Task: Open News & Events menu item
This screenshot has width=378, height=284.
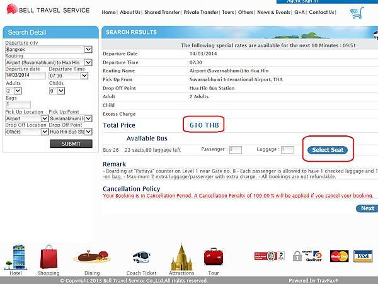Action: pyautogui.click(x=273, y=13)
